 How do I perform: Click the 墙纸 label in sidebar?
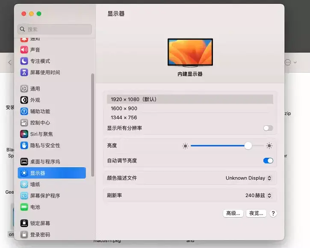tap(35, 184)
